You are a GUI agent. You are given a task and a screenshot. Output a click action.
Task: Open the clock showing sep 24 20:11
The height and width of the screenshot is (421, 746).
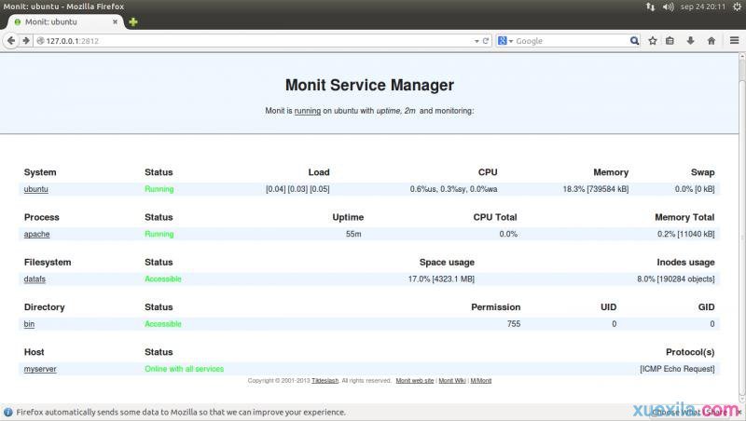pos(703,7)
